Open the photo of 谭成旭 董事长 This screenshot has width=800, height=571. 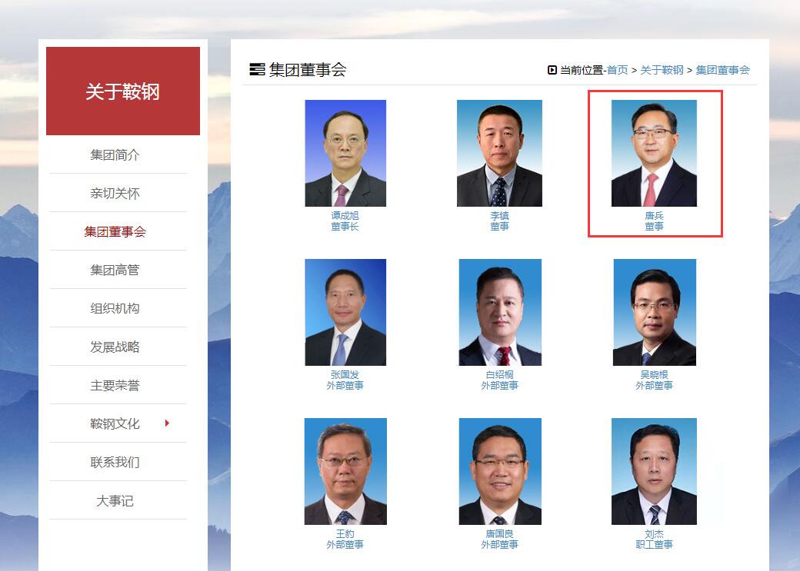pyautogui.click(x=345, y=153)
